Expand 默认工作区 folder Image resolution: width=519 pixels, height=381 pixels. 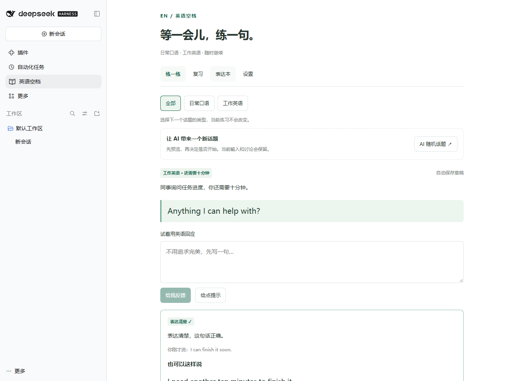[x=53, y=128]
